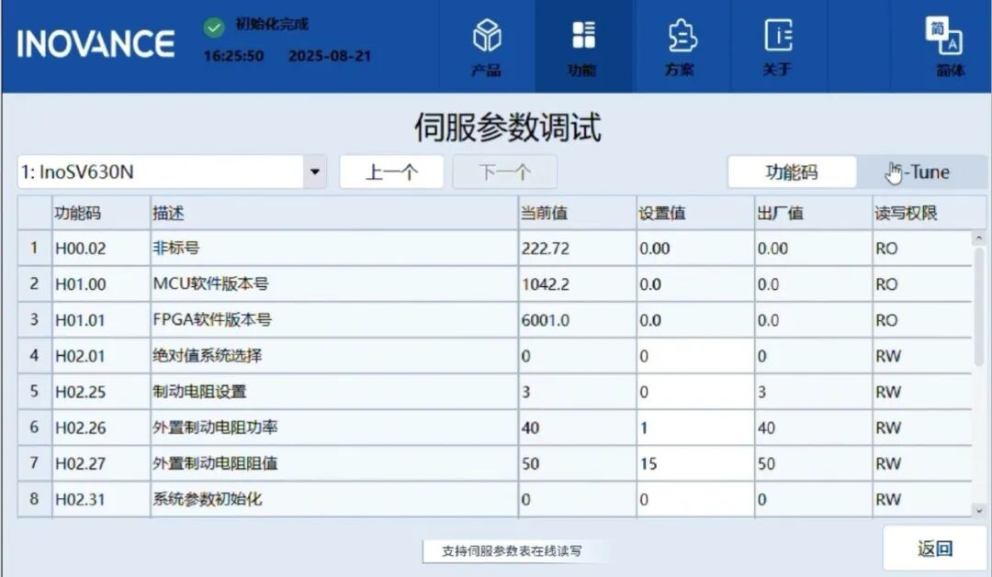Select the 功能 (Function) grid icon
The width and height of the screenshot is (992, 577).
tap(583, 36)
